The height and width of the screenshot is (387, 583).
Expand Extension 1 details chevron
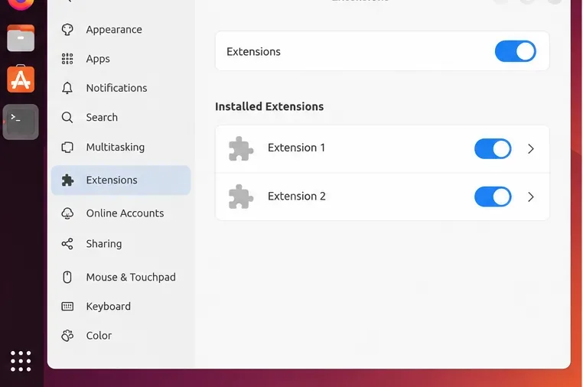point(531,148)
